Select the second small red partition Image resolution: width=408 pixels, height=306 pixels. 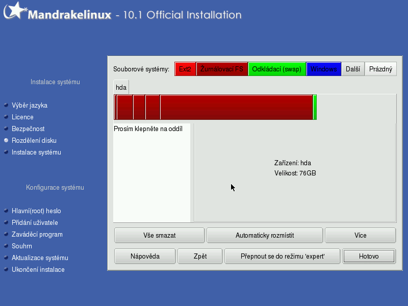pyautogui.click(x=125, y=107)
